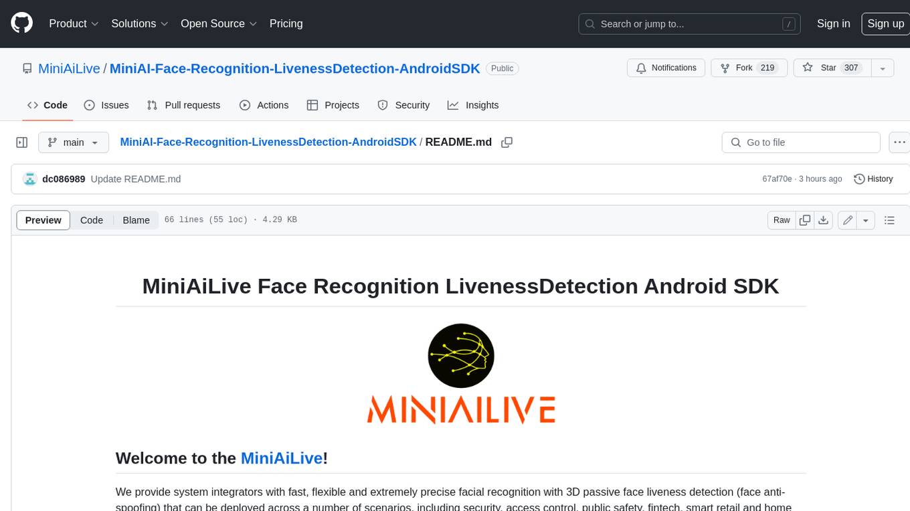Open the GitHub home logo
This screenshot has height=511, width=910.
click(21, 23)
